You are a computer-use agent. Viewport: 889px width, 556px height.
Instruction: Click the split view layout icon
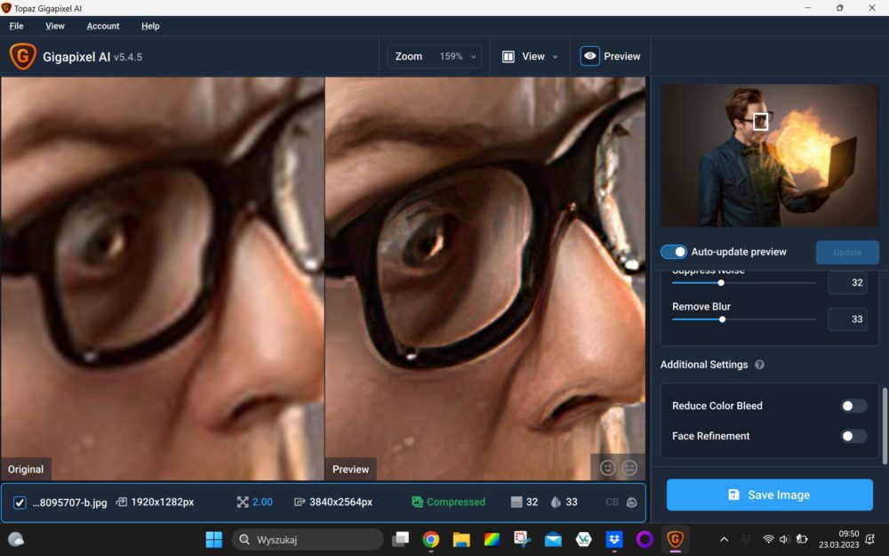[508, 57]
